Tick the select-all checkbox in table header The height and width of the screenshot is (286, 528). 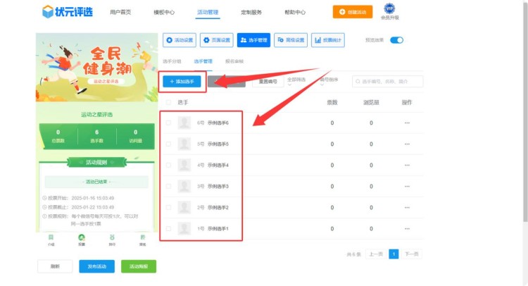(168, 103)
